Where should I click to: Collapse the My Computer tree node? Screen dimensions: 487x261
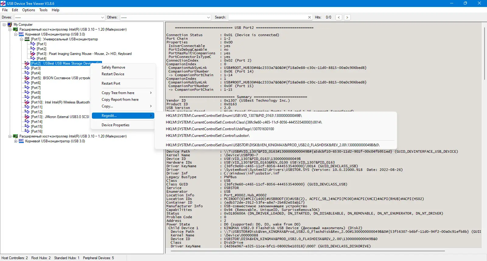[x=4, y=25]
